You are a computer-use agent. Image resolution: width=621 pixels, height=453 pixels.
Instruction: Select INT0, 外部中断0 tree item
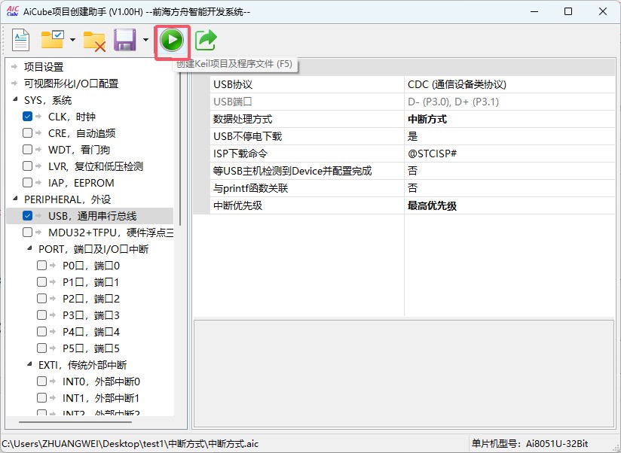(x=101, y=382)
